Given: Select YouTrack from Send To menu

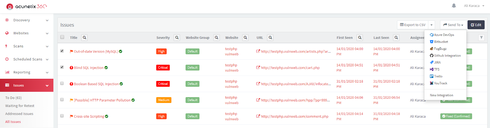Looking at the screenshot, I should 439,83.
